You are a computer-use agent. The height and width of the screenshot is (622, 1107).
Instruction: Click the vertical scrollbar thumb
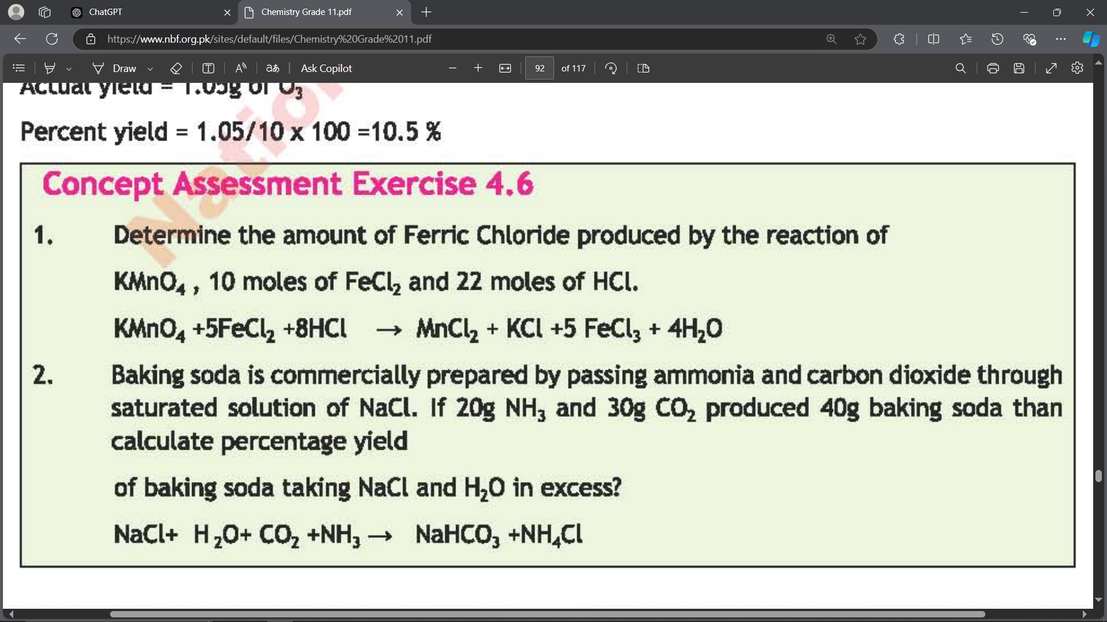[x=1099, y=476]
